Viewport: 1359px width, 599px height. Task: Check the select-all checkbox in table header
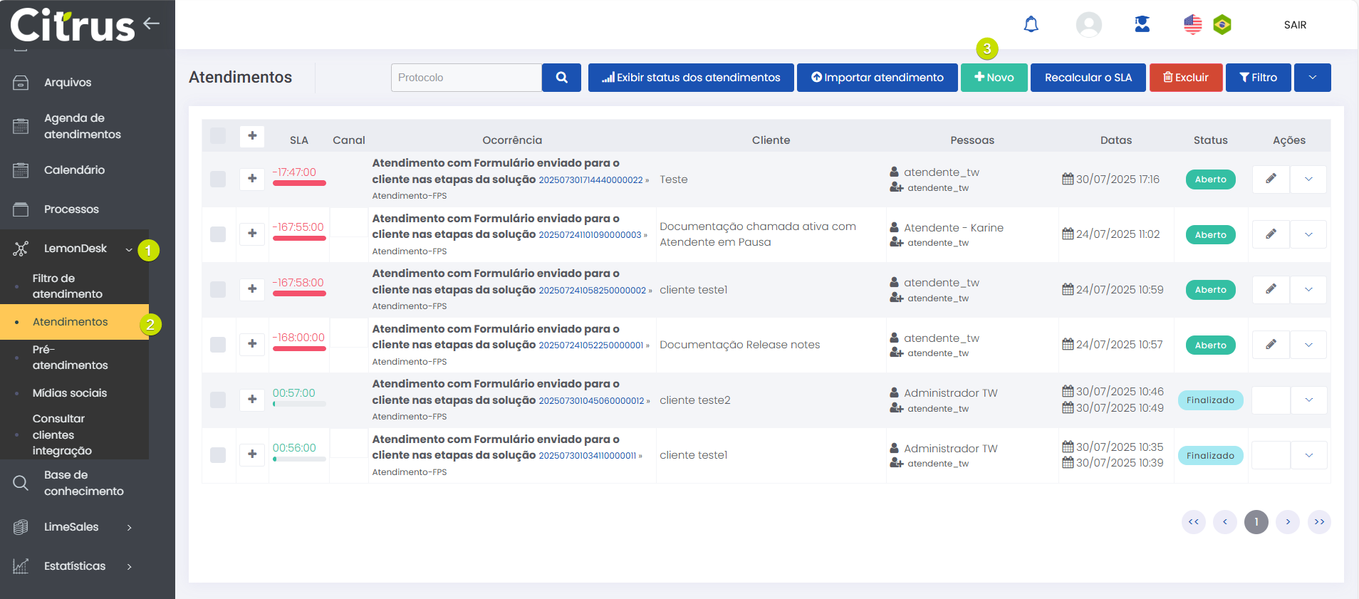tap(218, 136)
